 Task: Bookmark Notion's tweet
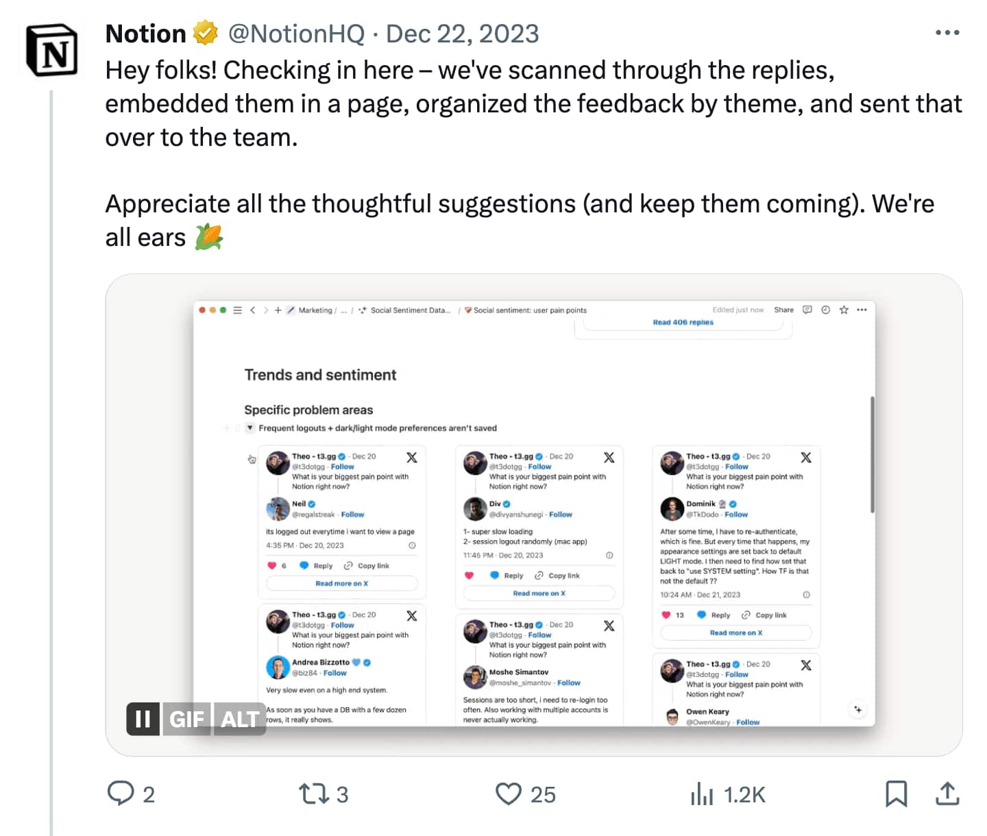[x=898, y=794]
